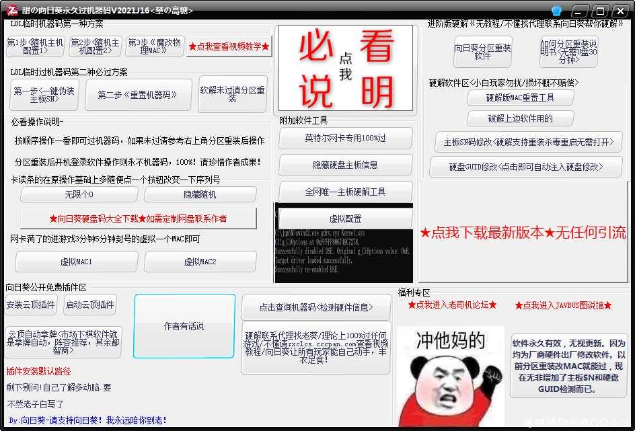This screenshot has height=431, width=635.
Task: Click 第一步《一键伪装主板SN》 button
Action: pos(44,95)
